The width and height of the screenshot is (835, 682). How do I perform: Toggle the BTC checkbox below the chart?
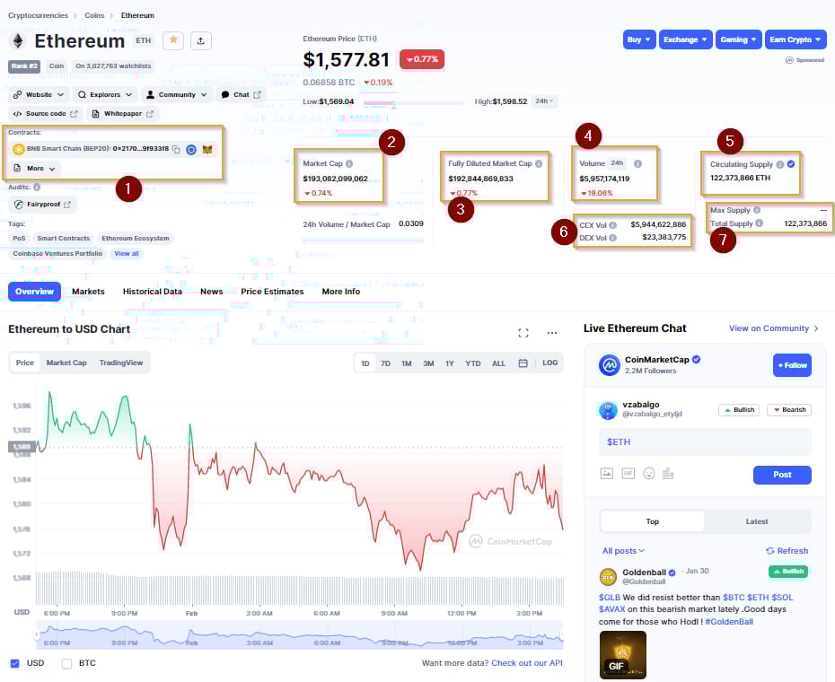pos(66,663)
